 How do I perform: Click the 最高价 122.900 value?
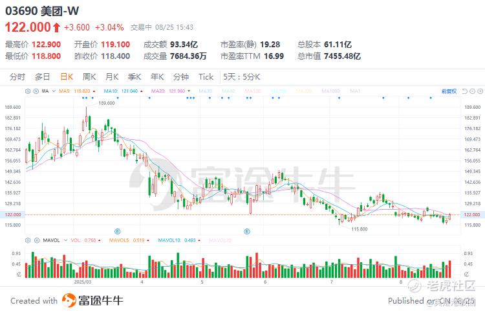(47, 45)
